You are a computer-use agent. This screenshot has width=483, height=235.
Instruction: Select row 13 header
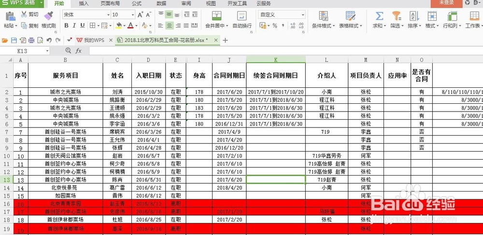[6, 180]
